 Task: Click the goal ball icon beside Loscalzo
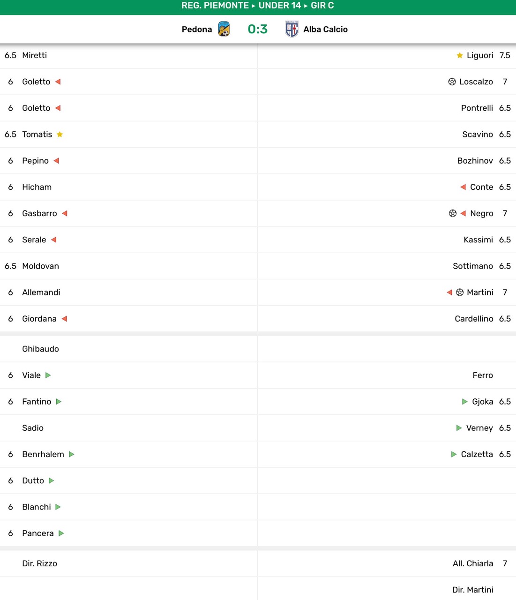click(x=452, y=82)
